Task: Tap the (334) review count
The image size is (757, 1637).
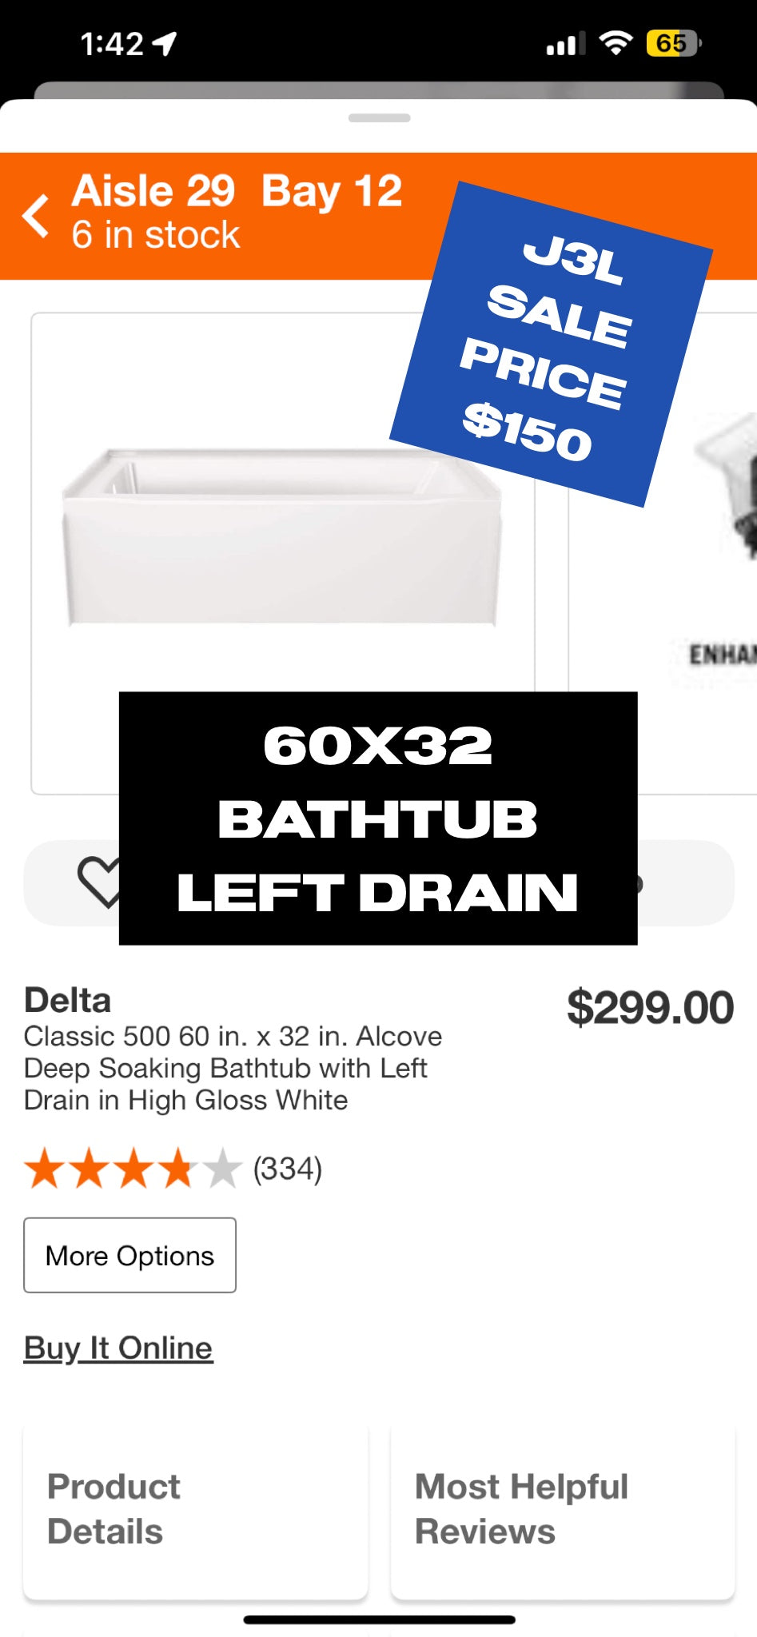Action: tap(288, 1169)
